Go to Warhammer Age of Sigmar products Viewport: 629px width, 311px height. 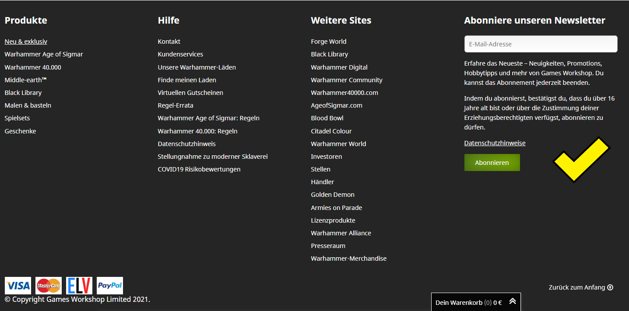(44, 54)
